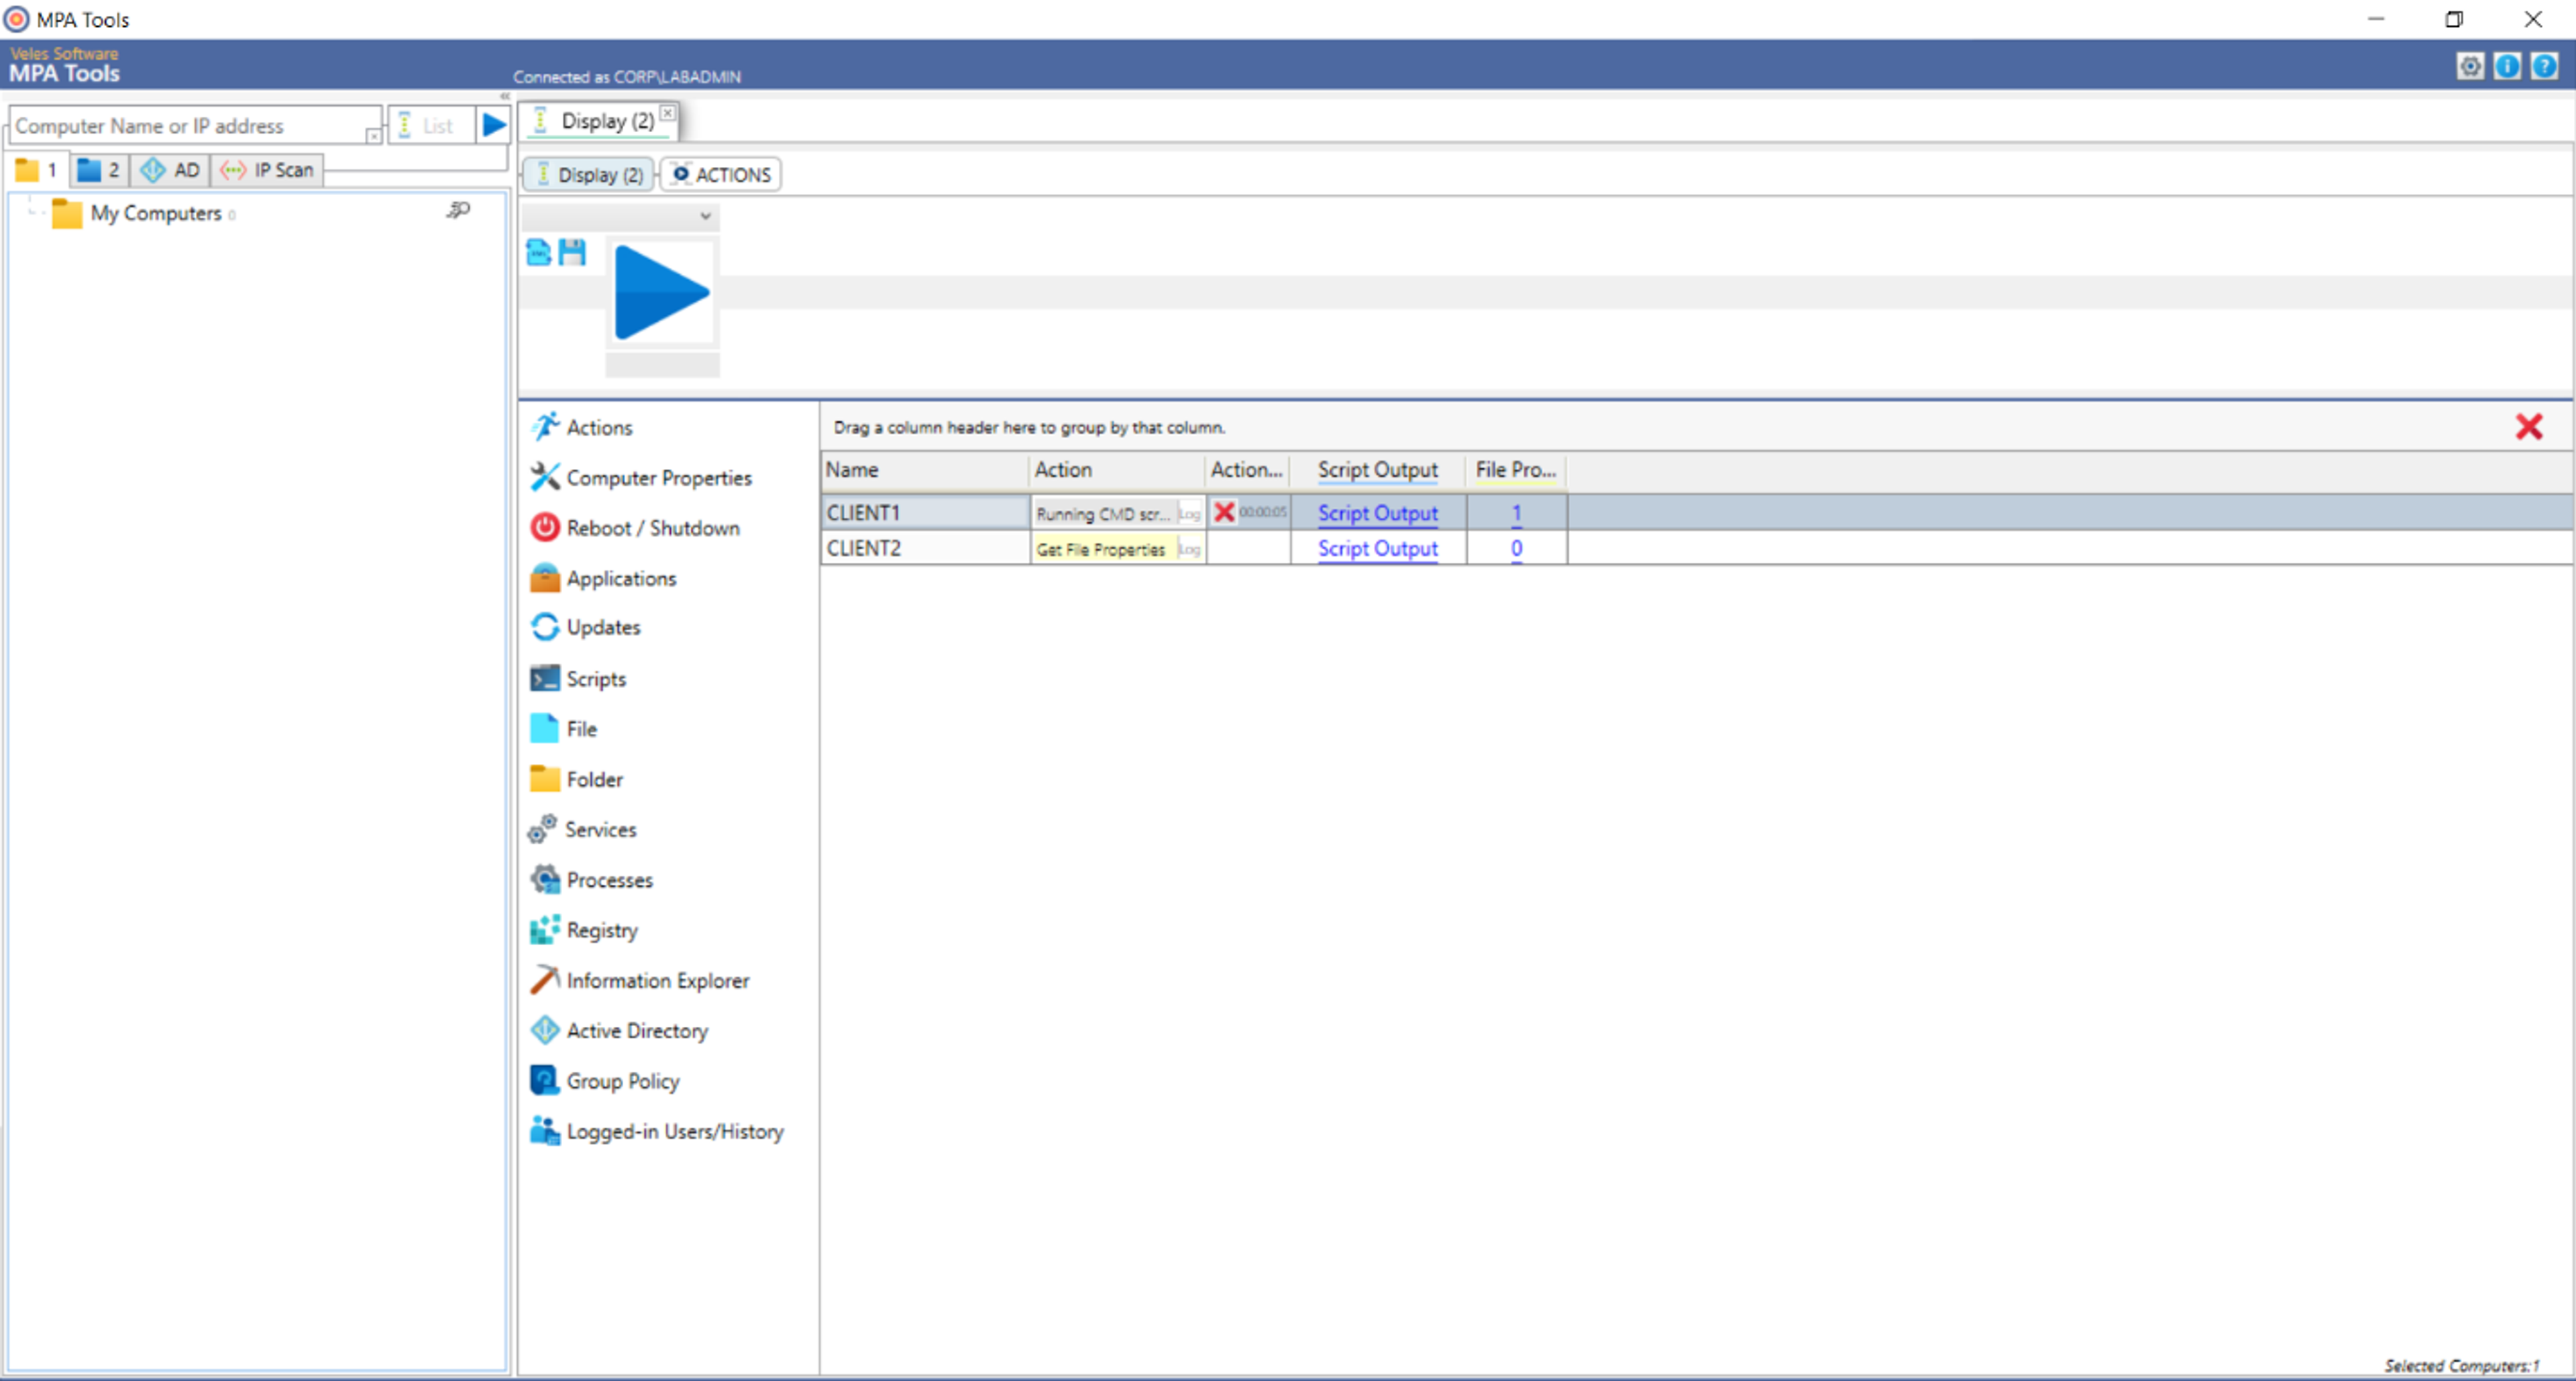The height and width of the screenshot is (1381, 2576).
Task: Click the Get File Properties action cell
Action: [x=1104, y=549]
